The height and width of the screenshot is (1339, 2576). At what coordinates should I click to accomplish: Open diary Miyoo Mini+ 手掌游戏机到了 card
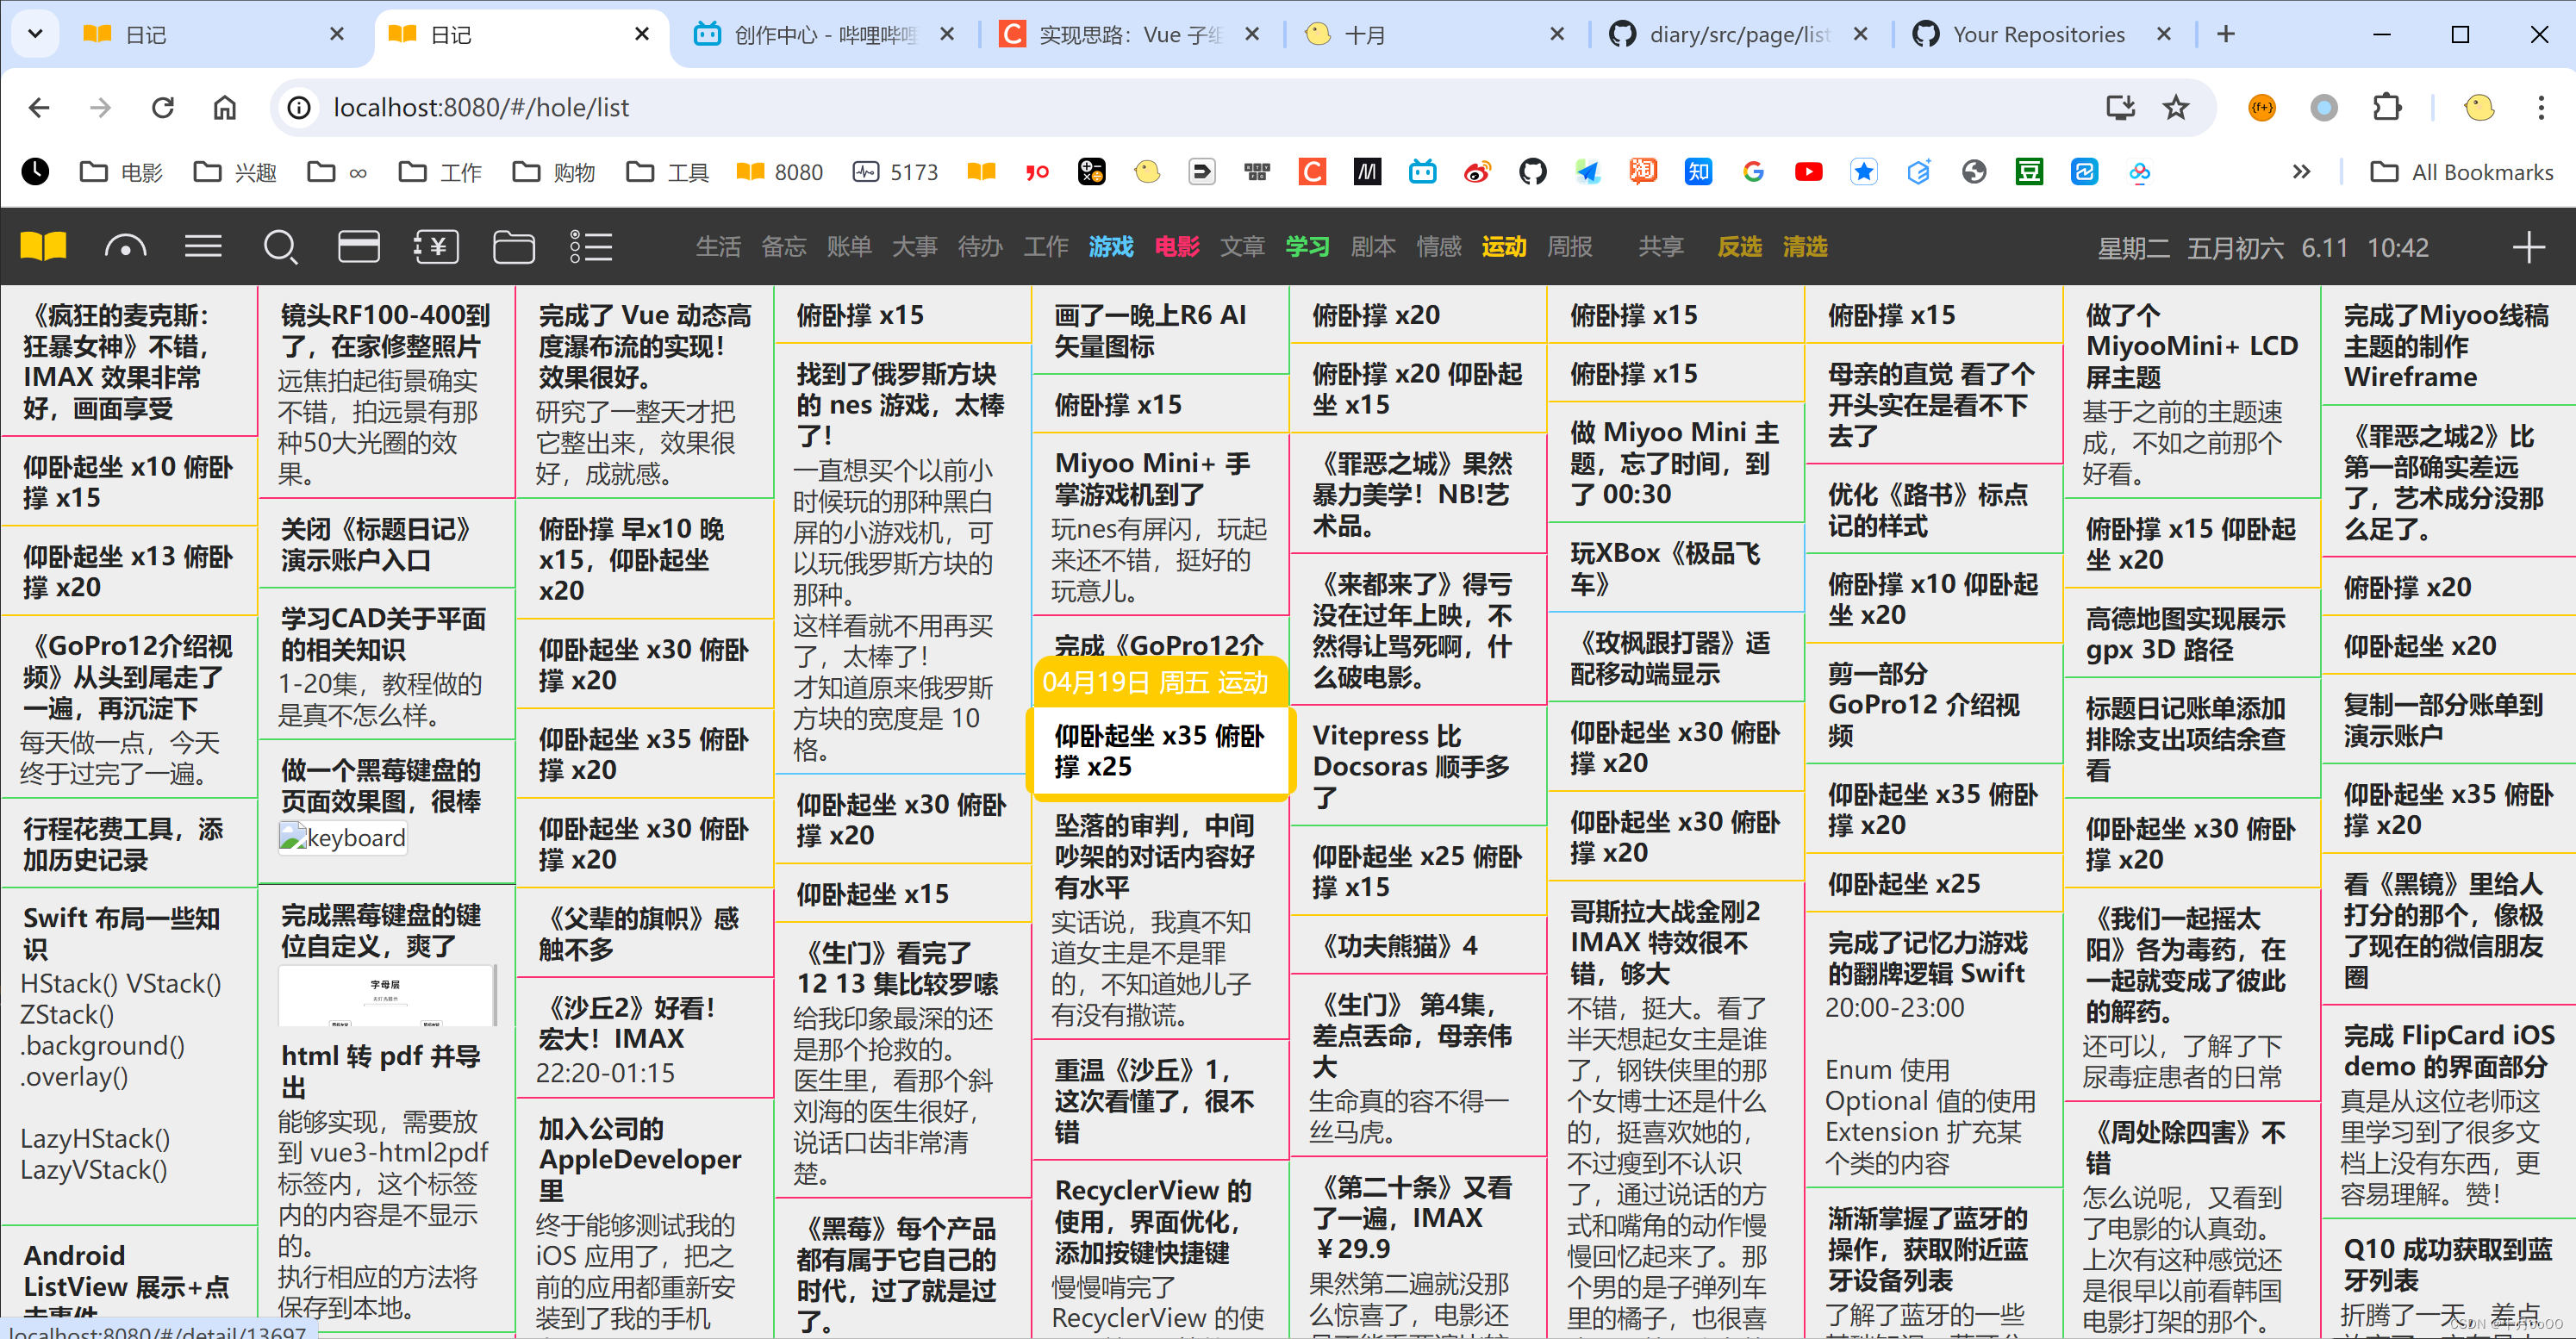coord(1160,525)
